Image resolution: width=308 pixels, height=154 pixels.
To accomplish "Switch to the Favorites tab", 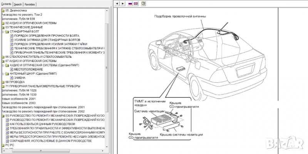I will coord(30,4).
